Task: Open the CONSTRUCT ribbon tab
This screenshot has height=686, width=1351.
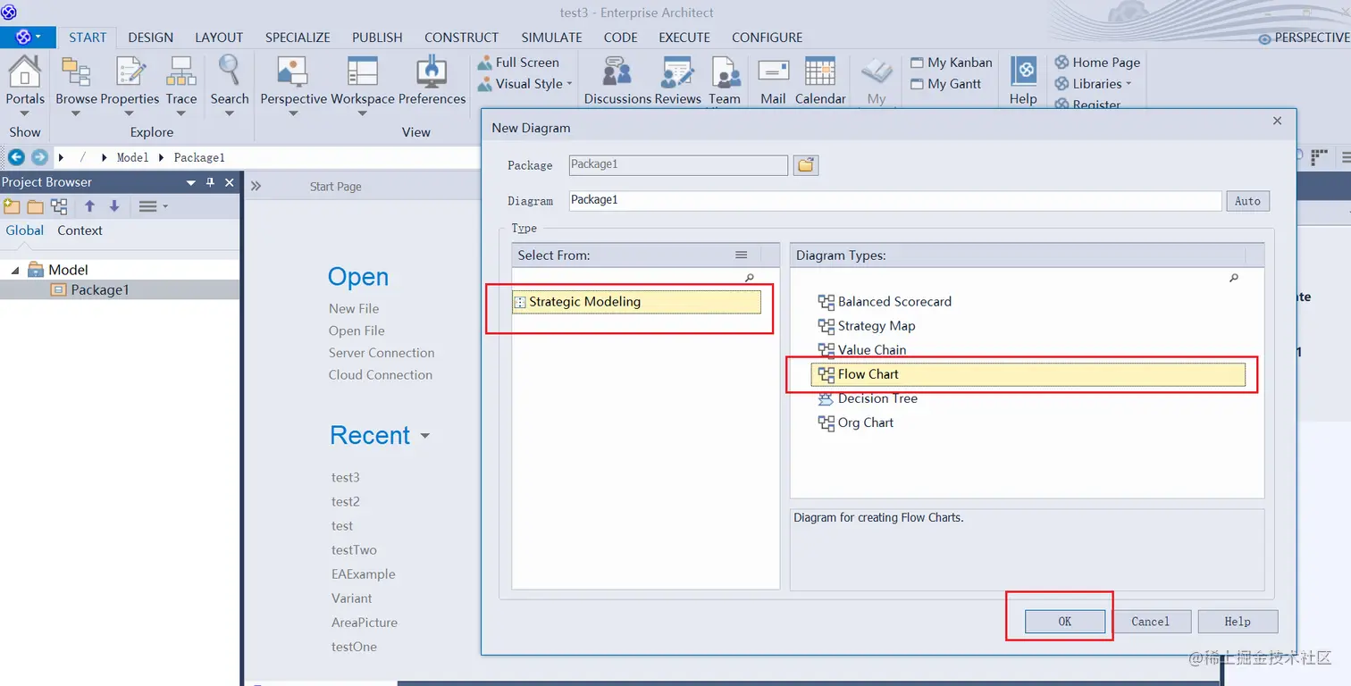Action: click(x=461, y=38)
